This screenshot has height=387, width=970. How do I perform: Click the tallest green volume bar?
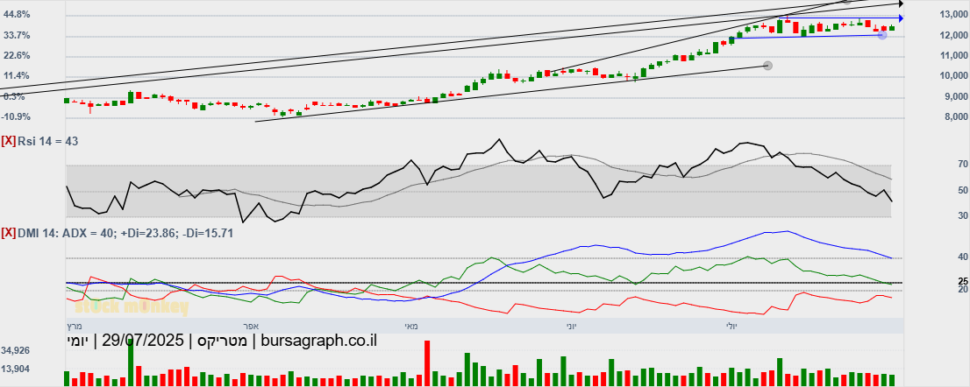pos(131,362)
